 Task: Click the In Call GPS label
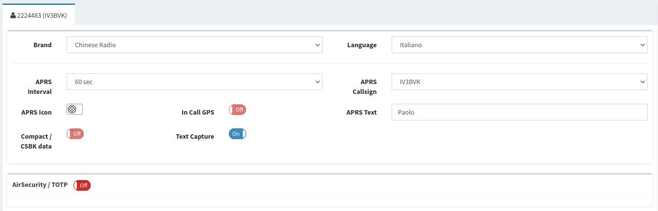tap(198, 113)
